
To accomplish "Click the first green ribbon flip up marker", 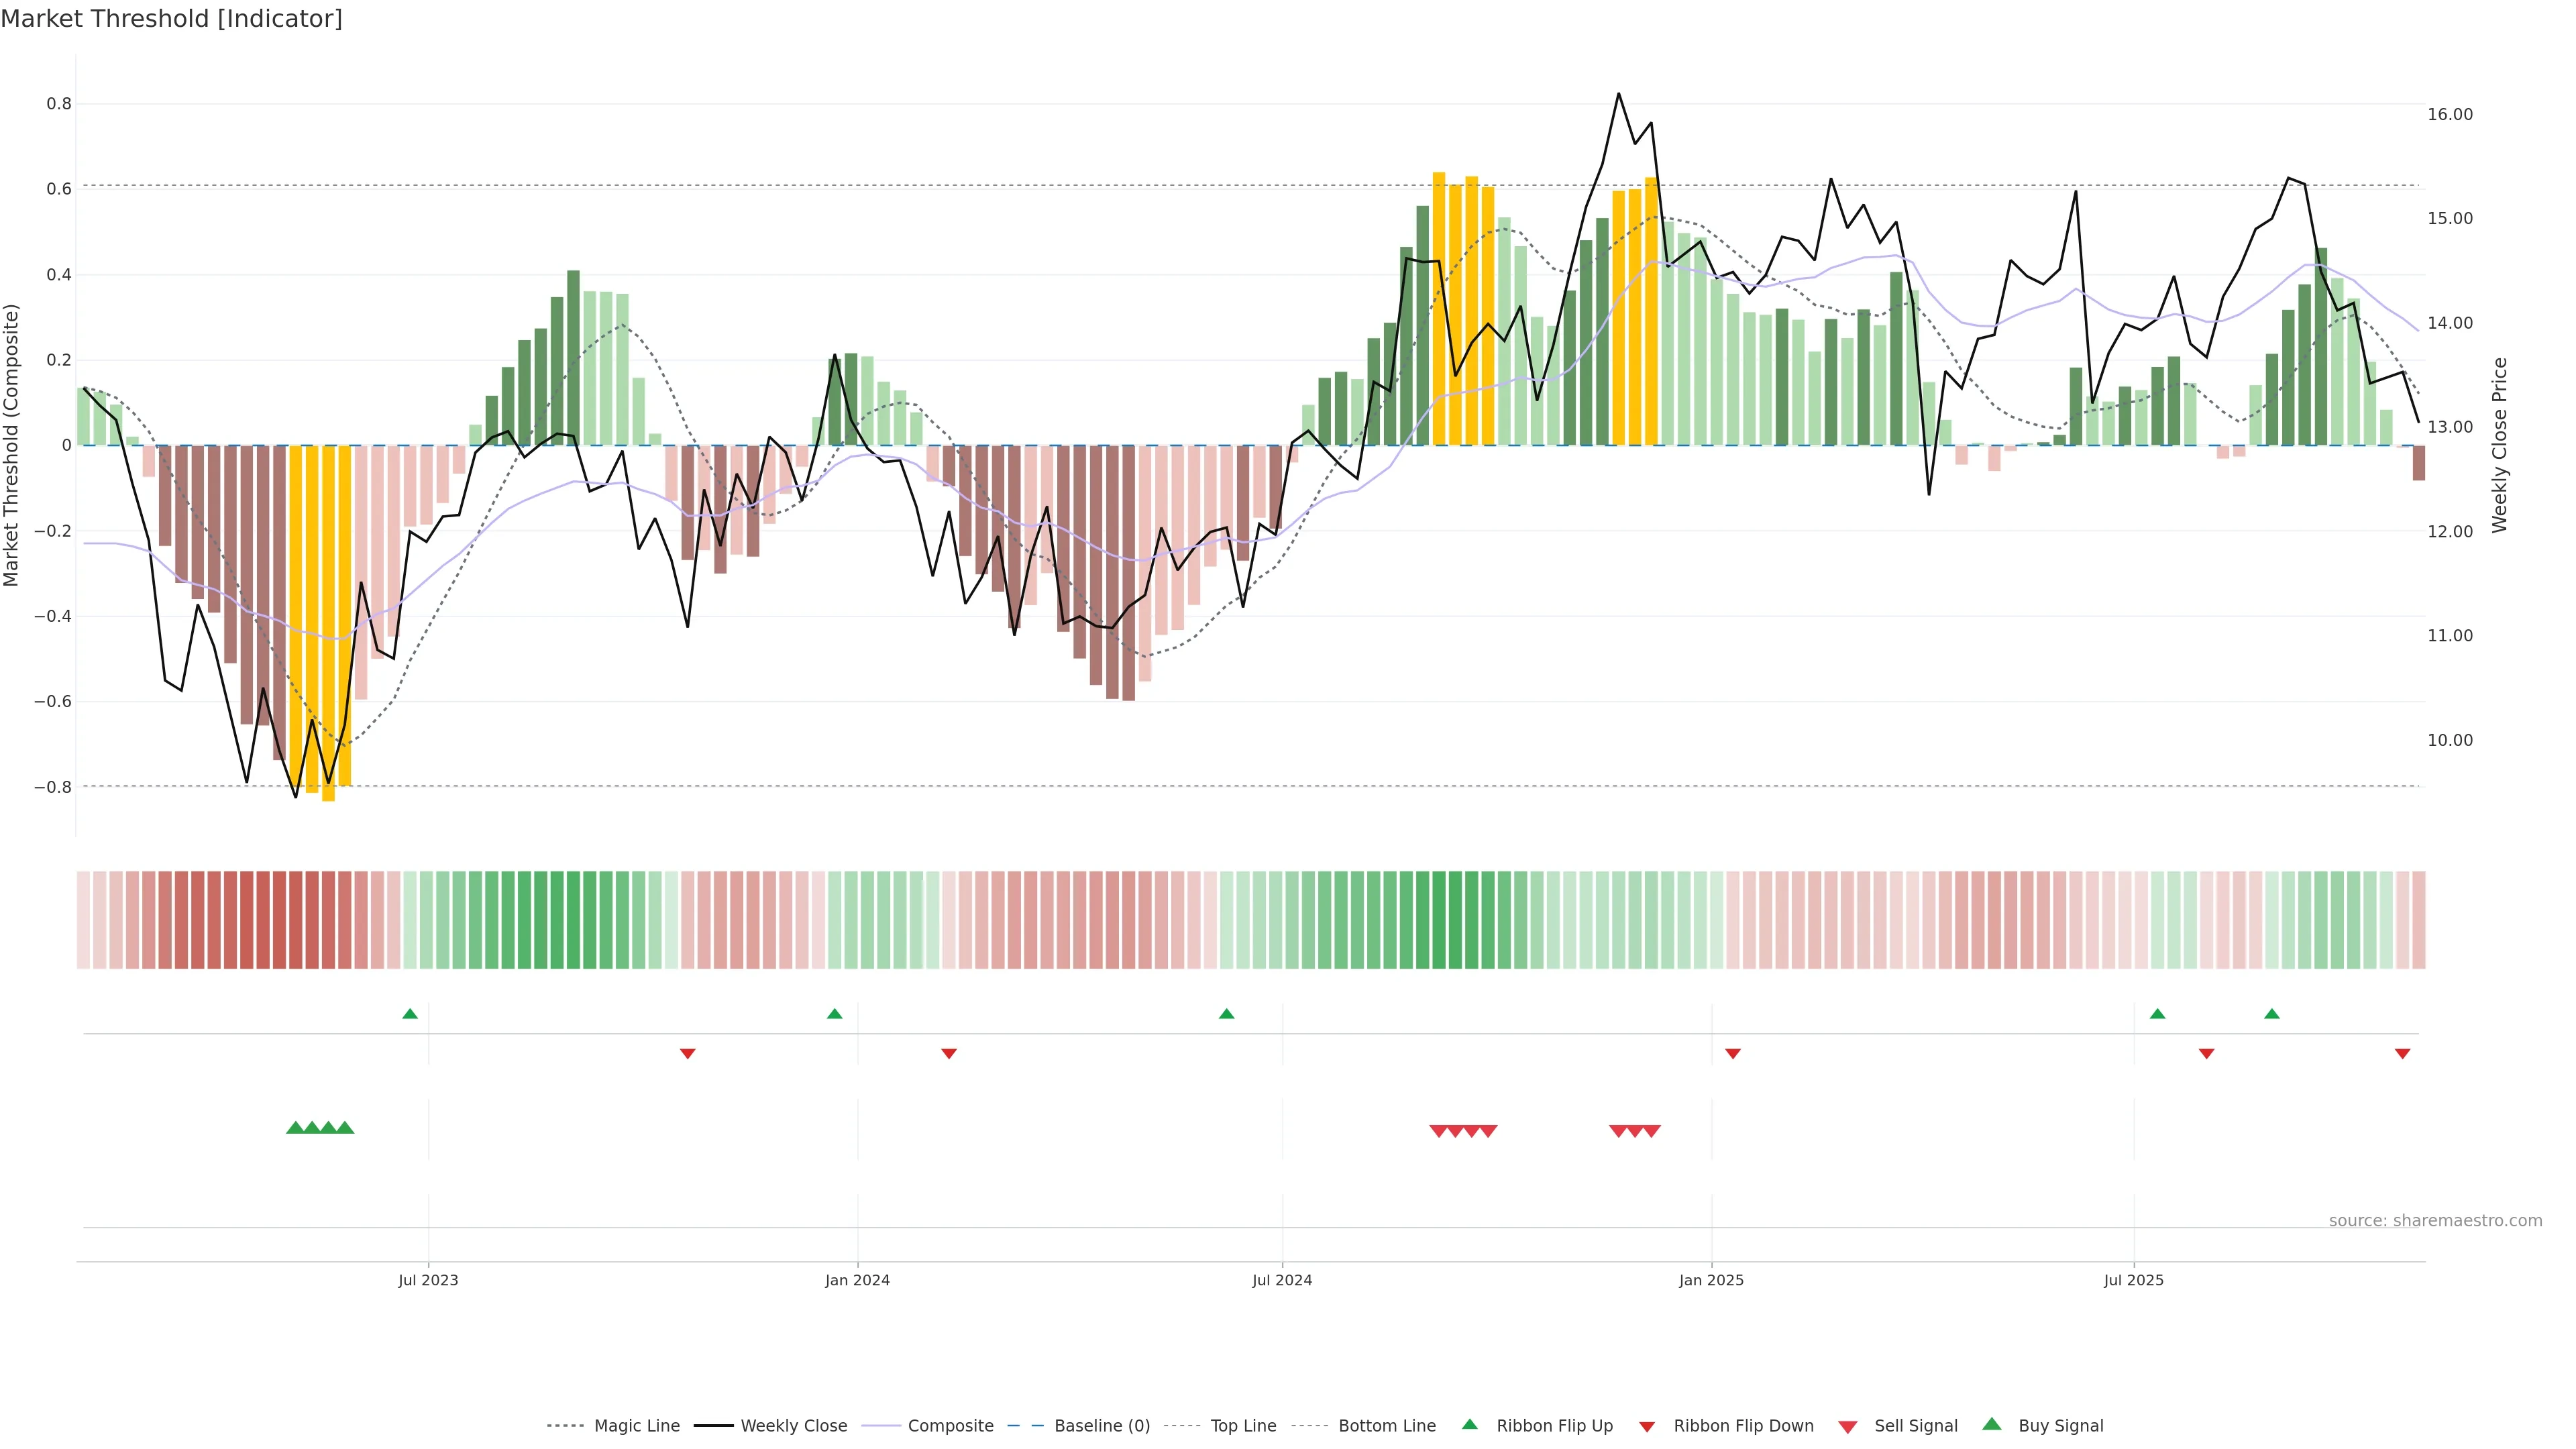I will tap(410, 1014).
